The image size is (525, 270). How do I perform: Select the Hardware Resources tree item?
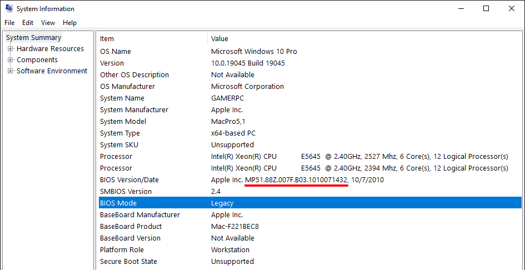tap(50, 49)
